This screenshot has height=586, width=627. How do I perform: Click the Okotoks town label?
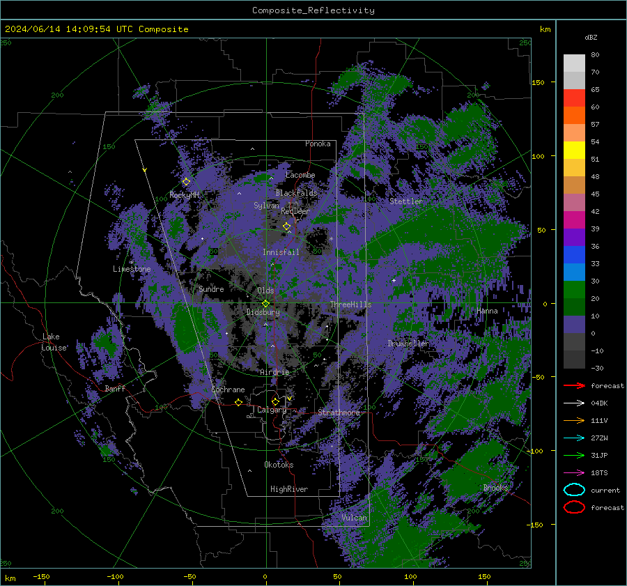pyautogui.click(x=279, y=465)
